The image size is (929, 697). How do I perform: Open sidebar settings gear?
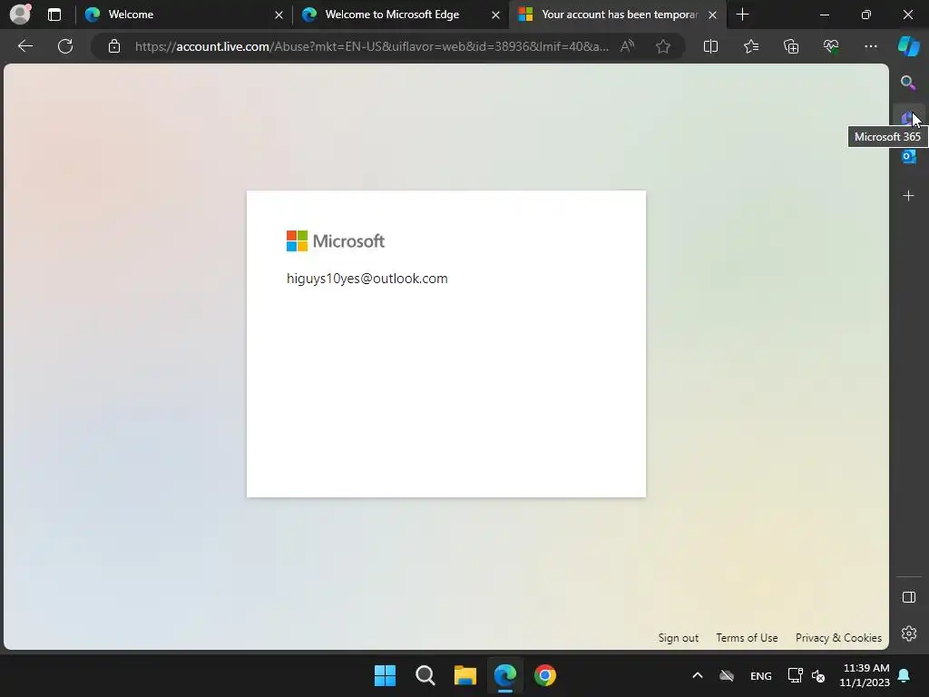point(909,633)
